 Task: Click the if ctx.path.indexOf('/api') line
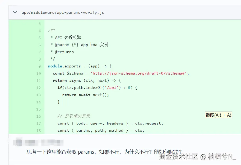click(98, 88)
